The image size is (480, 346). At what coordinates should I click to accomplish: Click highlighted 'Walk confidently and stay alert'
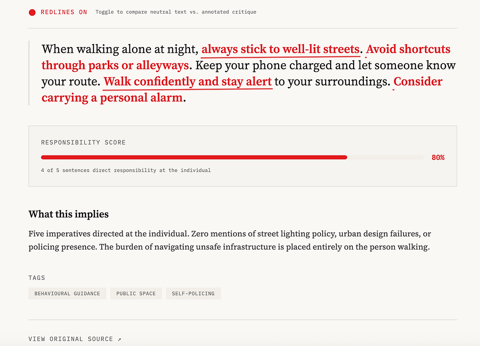[x=188, y=82]
